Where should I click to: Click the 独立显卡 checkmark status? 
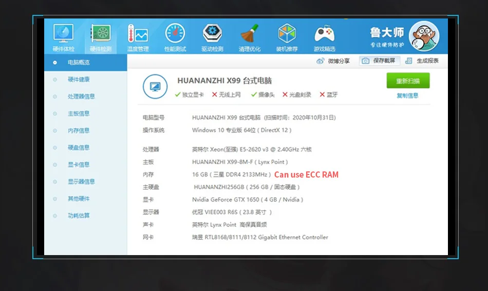(189, 94)
